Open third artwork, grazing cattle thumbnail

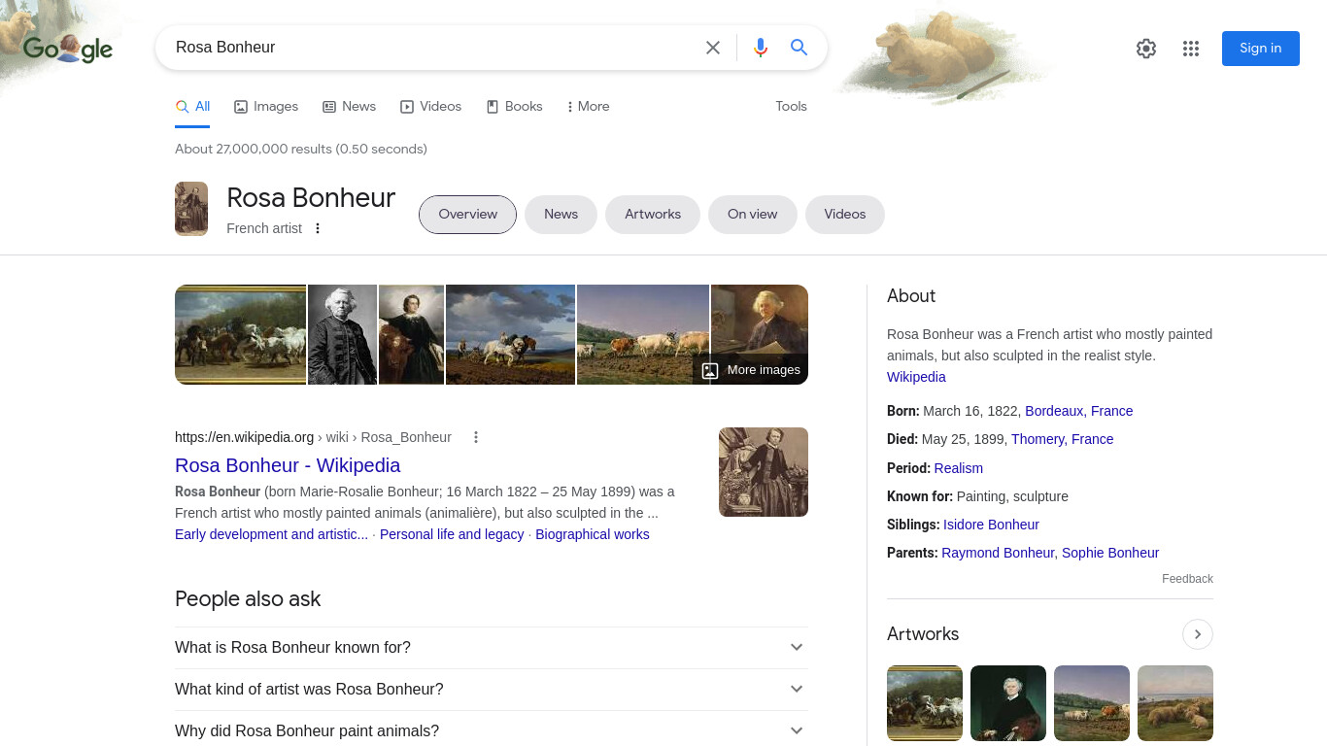(1092, 703)
